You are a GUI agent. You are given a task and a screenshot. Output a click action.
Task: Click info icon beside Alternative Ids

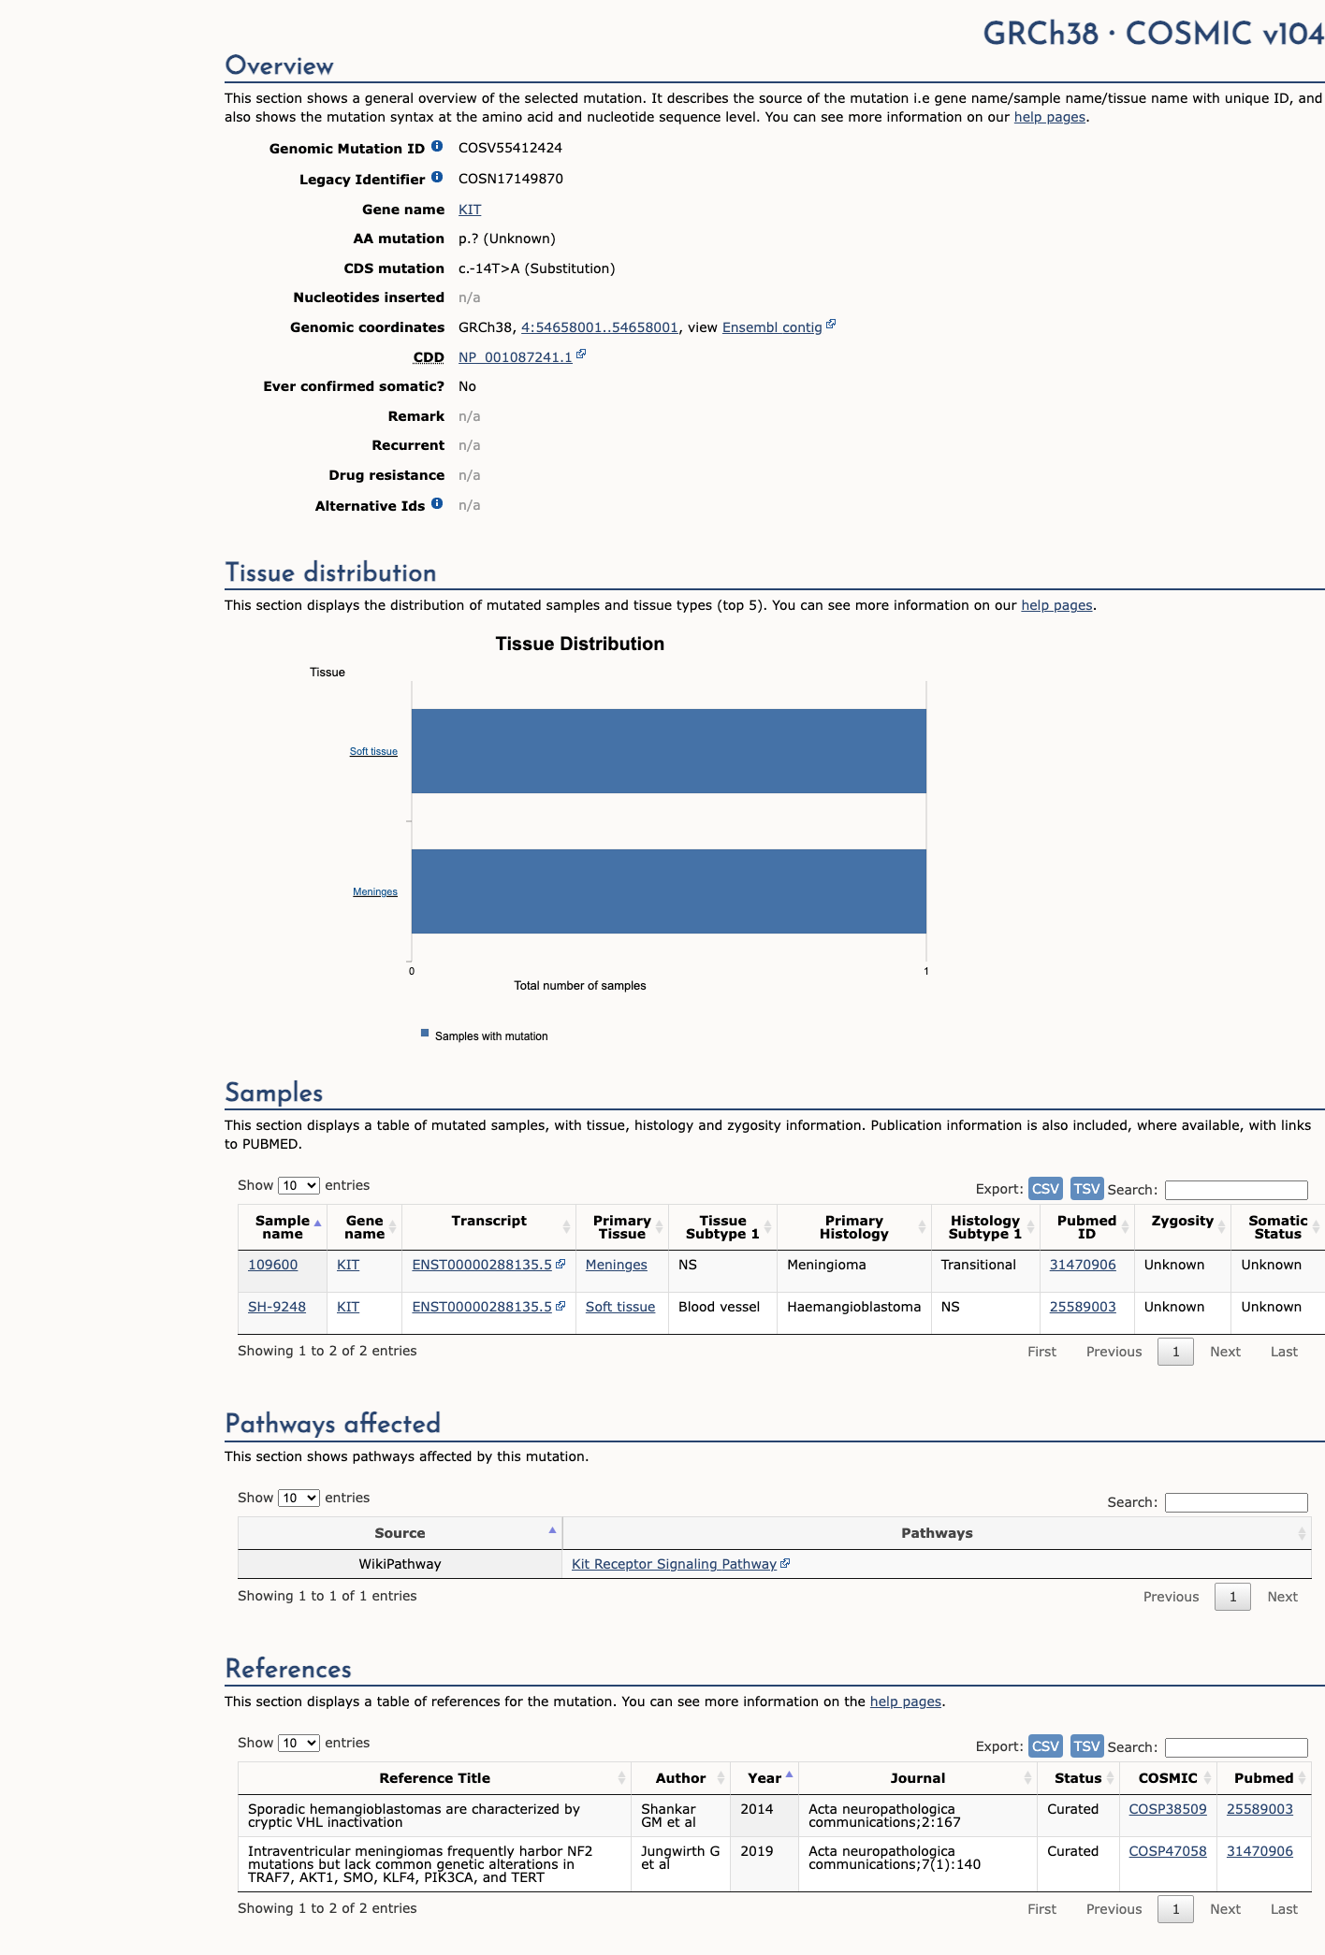pos(437,504)
